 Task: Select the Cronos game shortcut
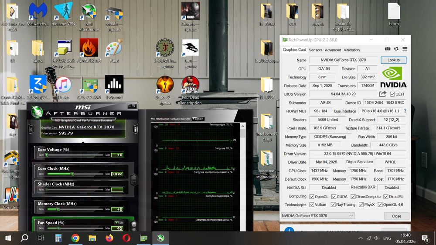pyautogui.click(x=190, y=17)
